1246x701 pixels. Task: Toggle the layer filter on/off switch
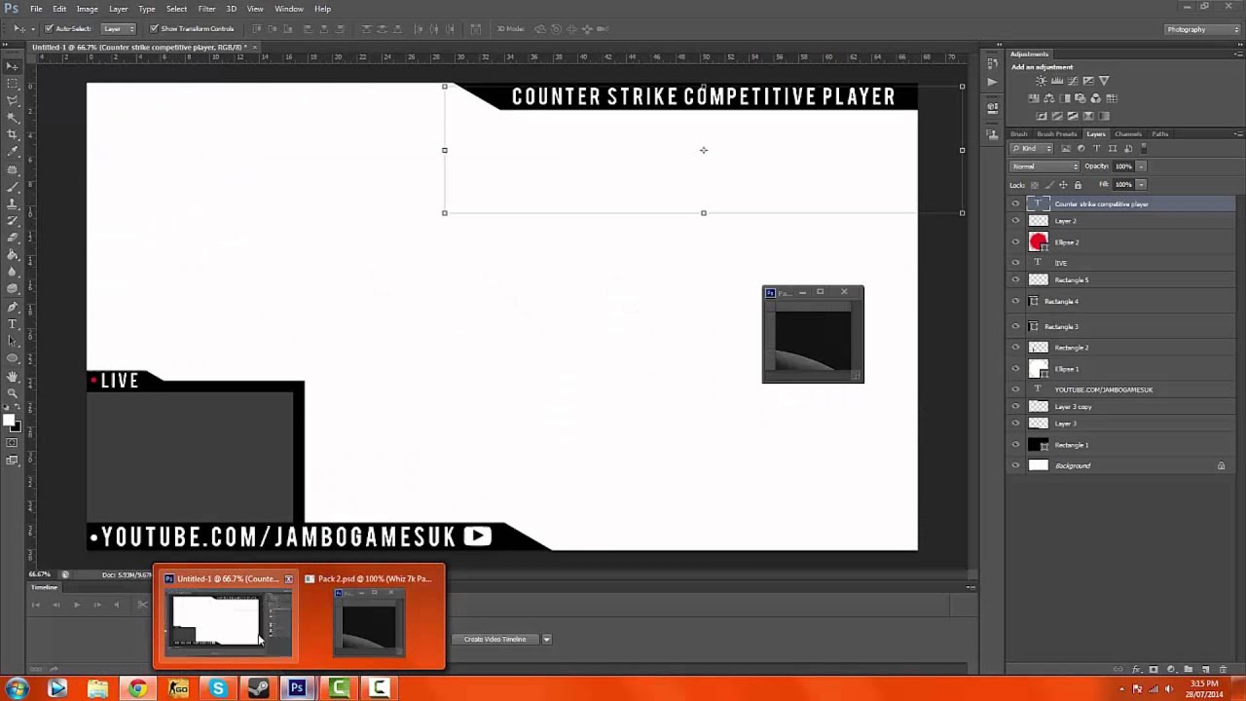[x=1144, y=149]
